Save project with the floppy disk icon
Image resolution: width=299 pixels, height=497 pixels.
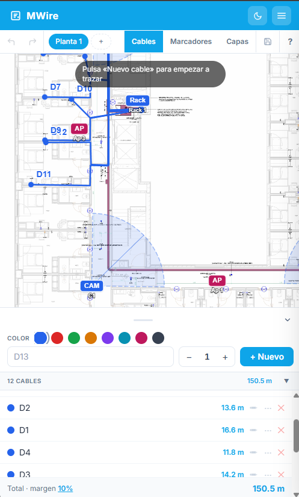tap(268, 42)
